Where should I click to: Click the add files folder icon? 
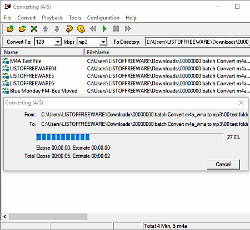pyautogui.click(x=10, y=29)
